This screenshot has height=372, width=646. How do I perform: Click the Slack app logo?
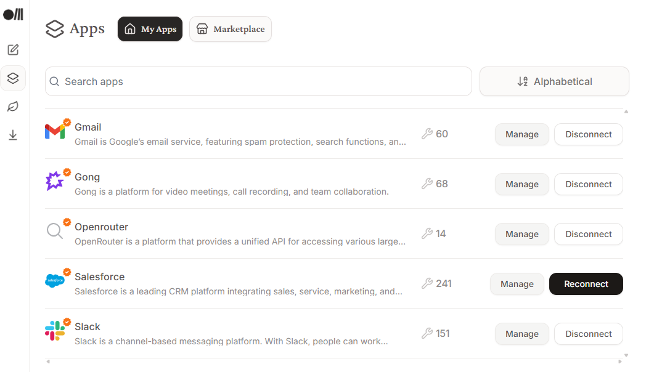(x=55, y=331)
